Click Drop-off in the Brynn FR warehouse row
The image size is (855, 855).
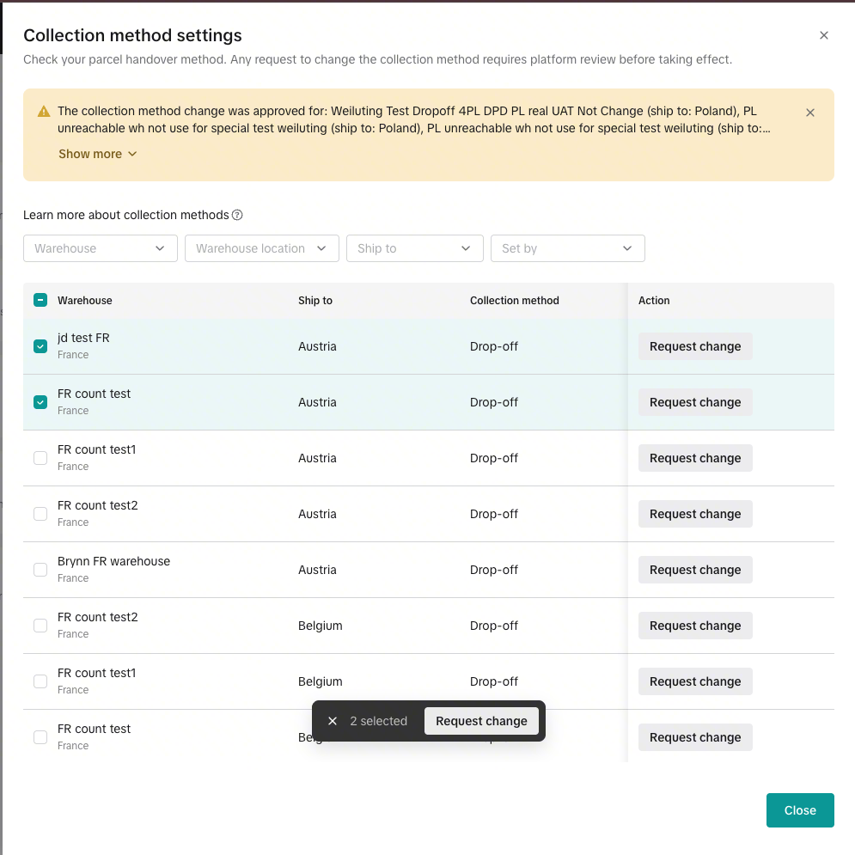coord(494,570)
